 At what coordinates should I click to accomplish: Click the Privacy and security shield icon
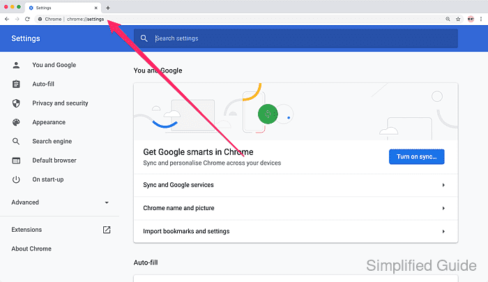(x=16, y=103)
